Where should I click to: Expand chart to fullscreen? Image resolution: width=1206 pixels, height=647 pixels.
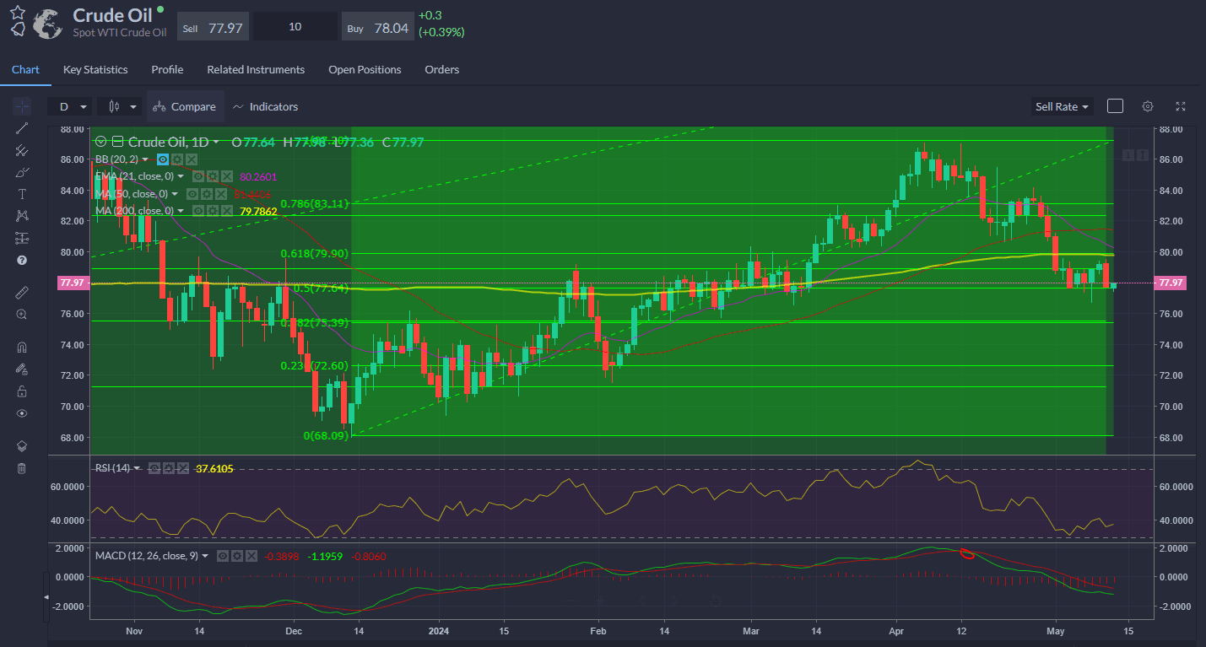(x=1181, y=106)
